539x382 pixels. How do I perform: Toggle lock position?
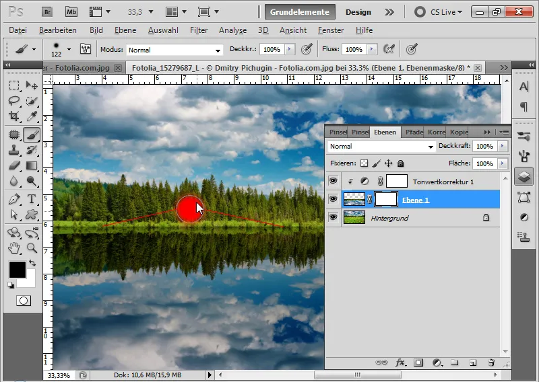pyautogui.click(x=389, y=163)
